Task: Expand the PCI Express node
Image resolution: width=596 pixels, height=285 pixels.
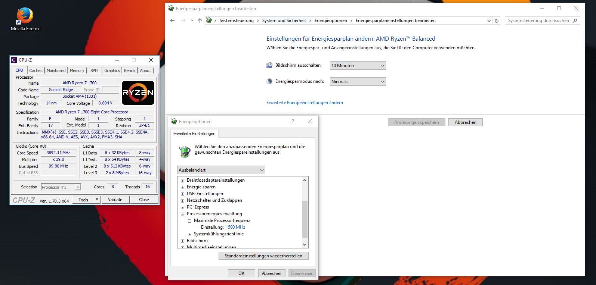Action: click(x=182, y=207)
